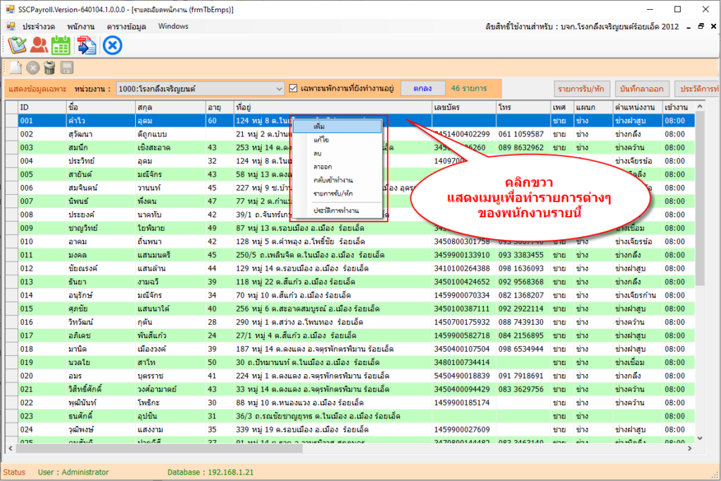This screenshot has height=481, width=721.
Task: Click the document export arrow icon
Action: [x=87, y=46]
